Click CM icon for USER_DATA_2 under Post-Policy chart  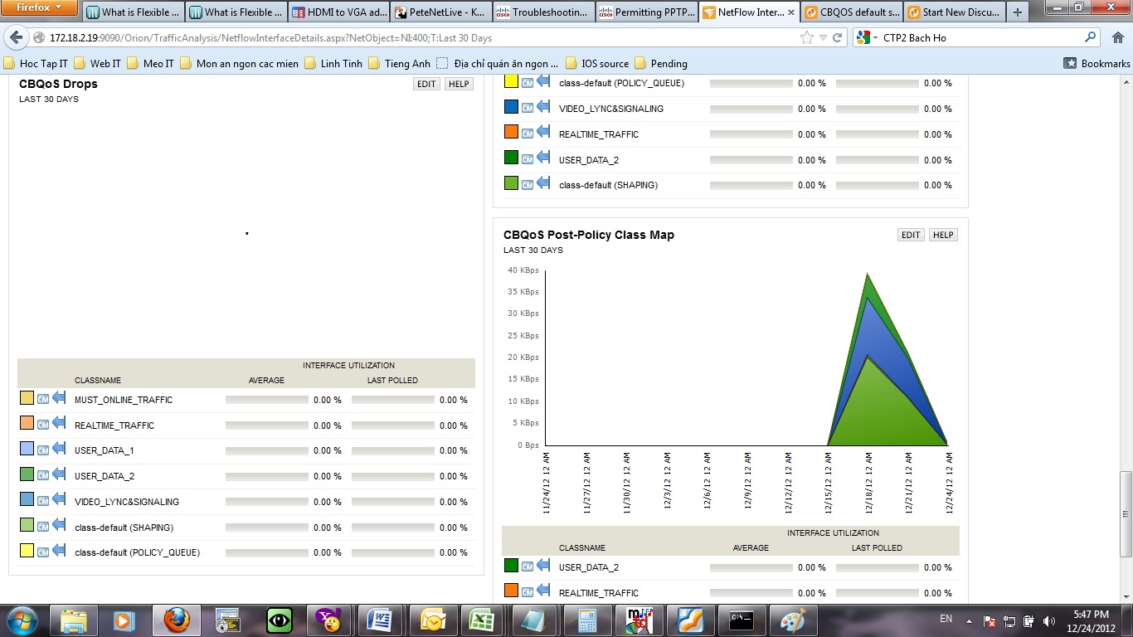528,566
